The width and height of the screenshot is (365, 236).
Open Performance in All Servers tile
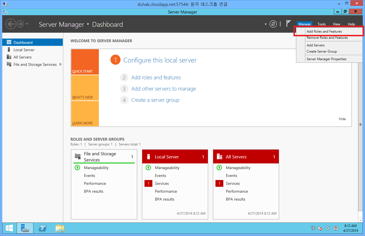(237, 191)
